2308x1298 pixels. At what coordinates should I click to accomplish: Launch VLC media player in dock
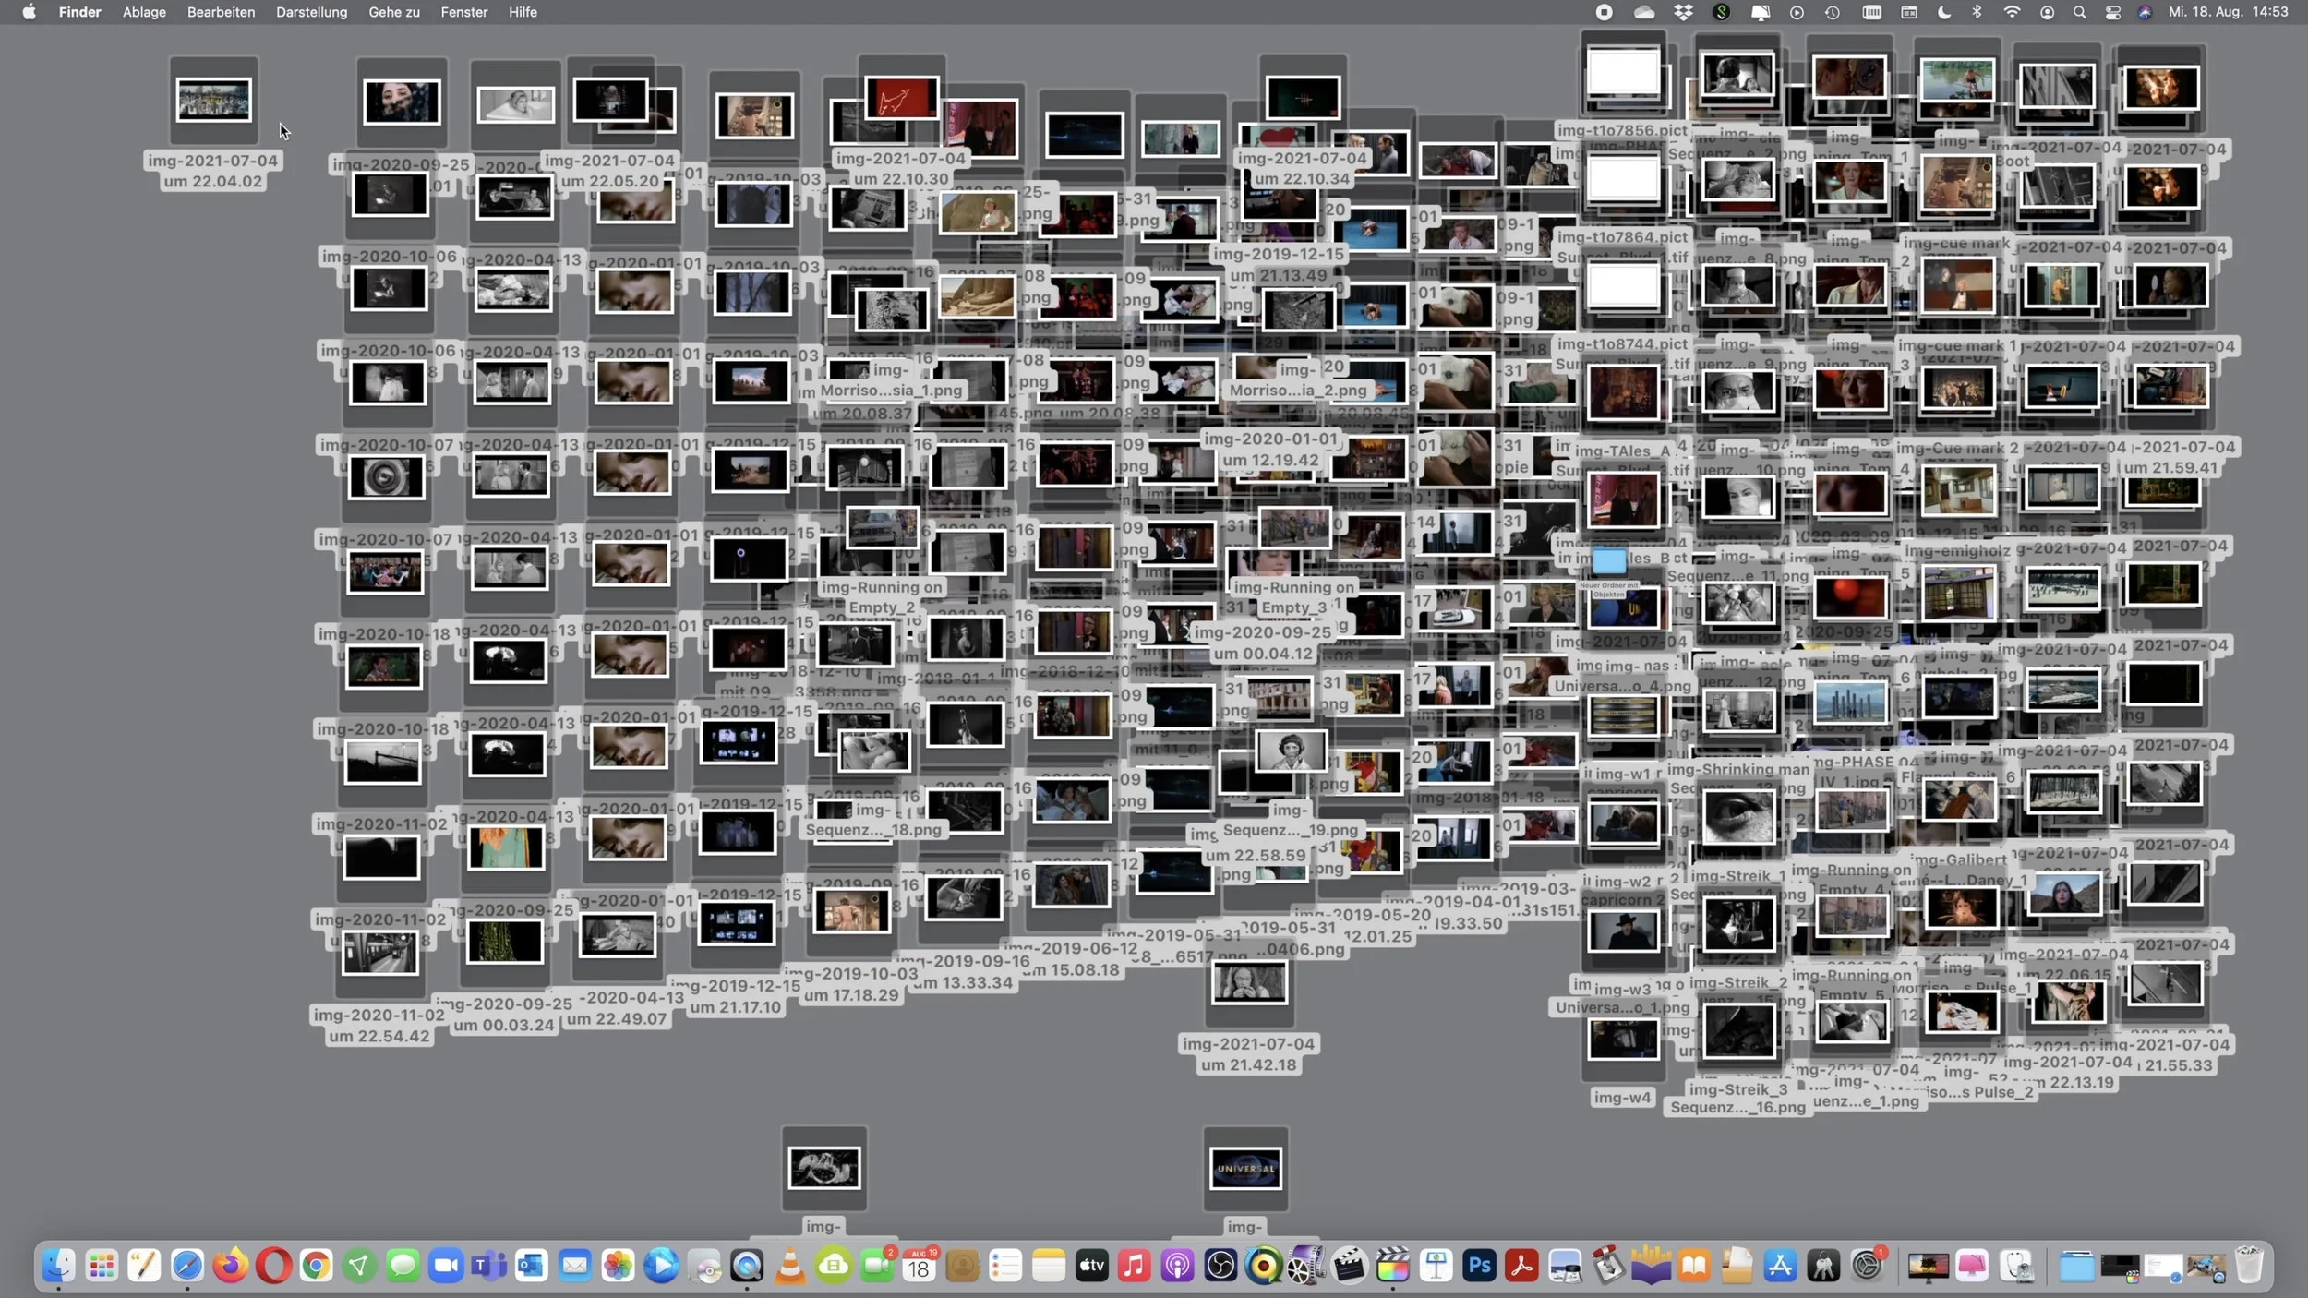pyautogui.click(x=790, y=1266)
